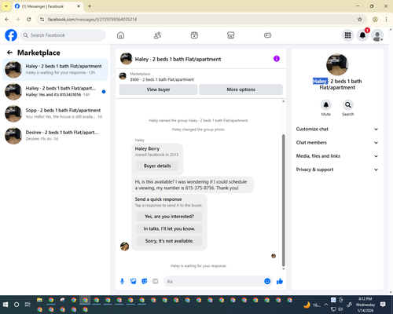Open Haley conversation in chat list
The width and height of the screenshot is (393, 314).
pos(55,70)
